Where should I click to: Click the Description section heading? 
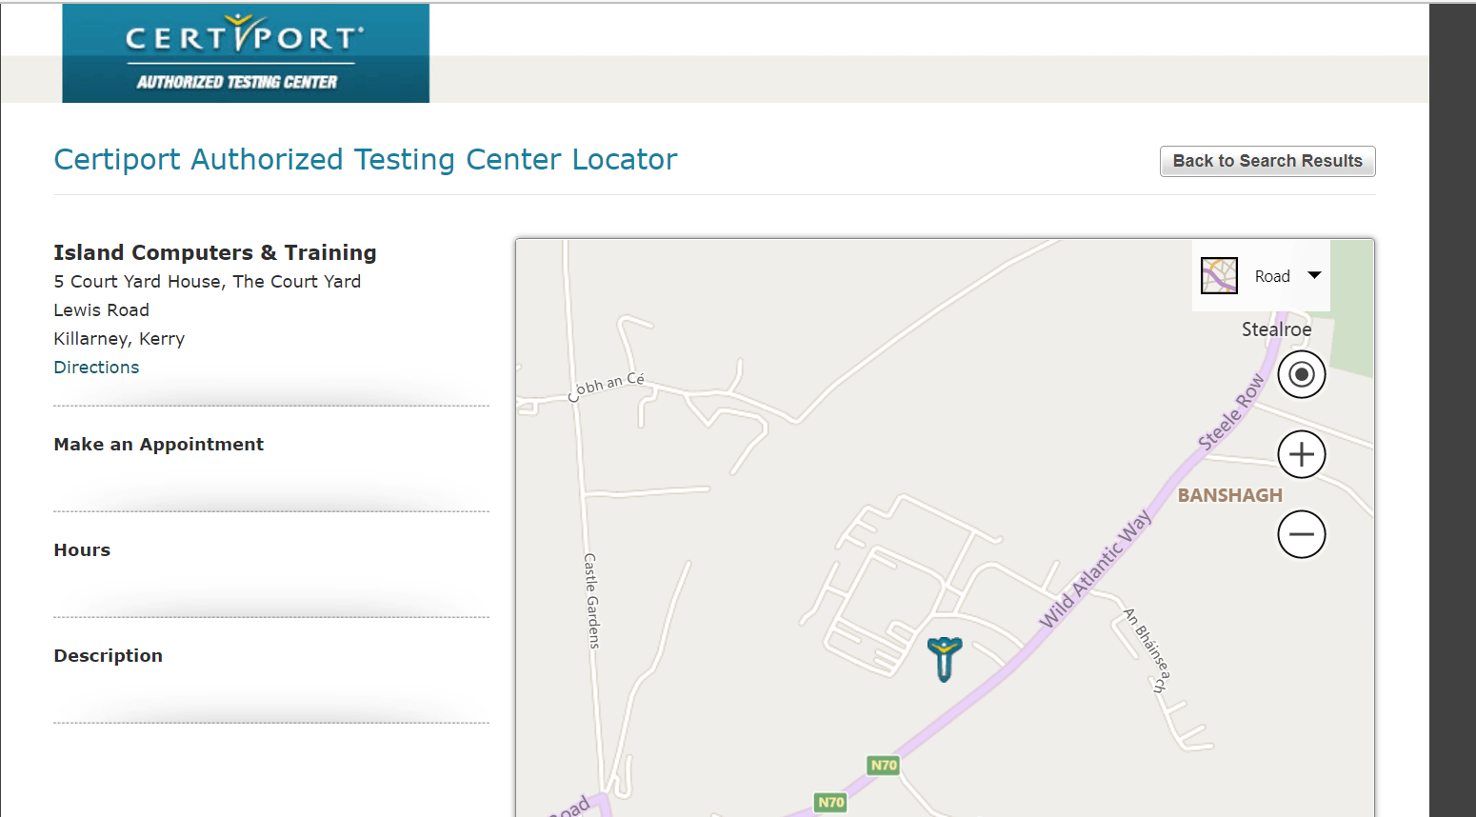[109, 656]
